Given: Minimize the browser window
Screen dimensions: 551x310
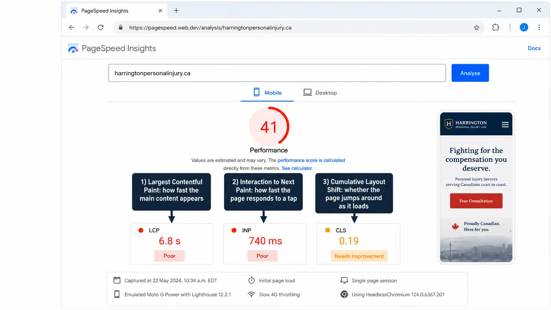Looking at the screenshot, I should [x=498, y=10].
